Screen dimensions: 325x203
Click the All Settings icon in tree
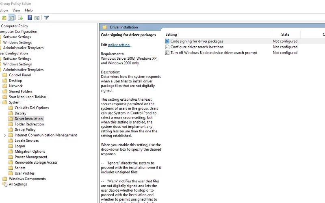(5, 184)
